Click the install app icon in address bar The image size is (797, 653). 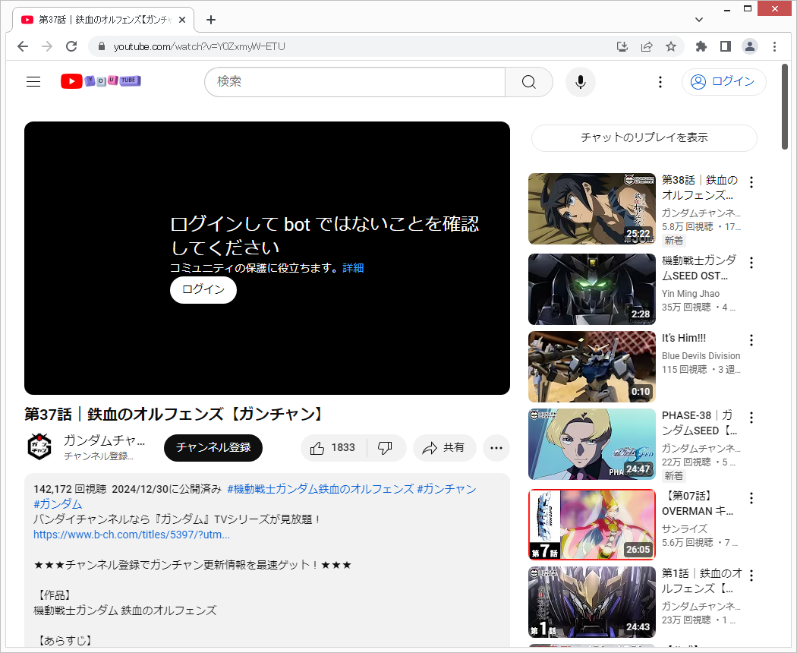[622, 47]
